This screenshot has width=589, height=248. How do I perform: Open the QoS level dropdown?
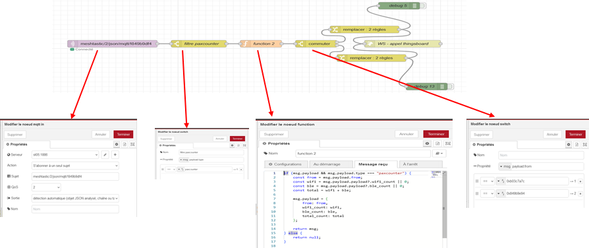[47, 187]
